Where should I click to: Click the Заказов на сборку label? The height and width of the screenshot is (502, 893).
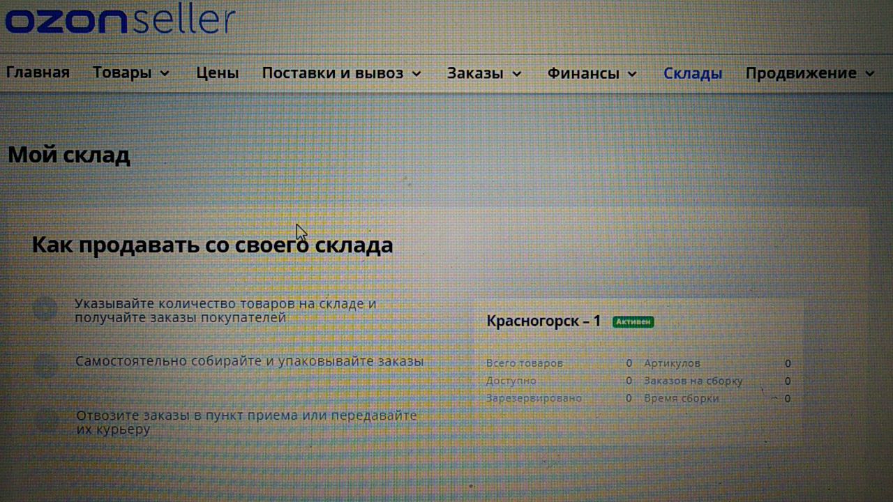693,381
